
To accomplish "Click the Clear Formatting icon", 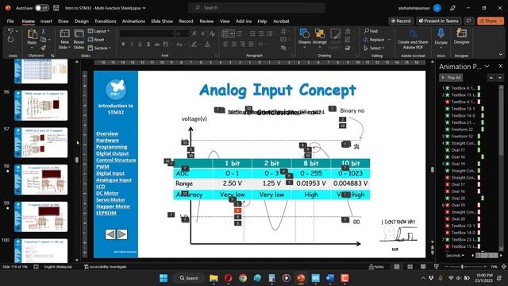I will (x=212, y=33).
